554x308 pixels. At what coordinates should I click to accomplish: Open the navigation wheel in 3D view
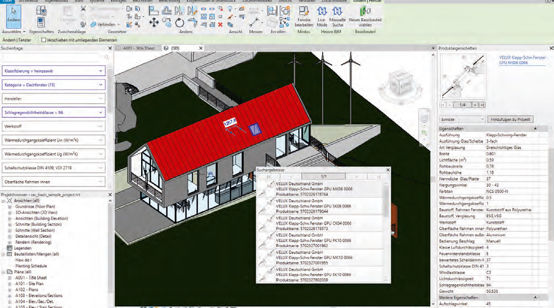pyautogui.click(x=424, y=119)
